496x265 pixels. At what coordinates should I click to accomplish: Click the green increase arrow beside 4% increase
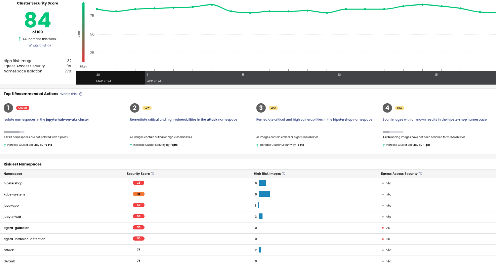20,39
